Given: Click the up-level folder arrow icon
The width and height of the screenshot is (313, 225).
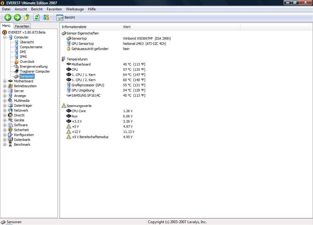Looking at the screenshot, I should click(27, 17).
